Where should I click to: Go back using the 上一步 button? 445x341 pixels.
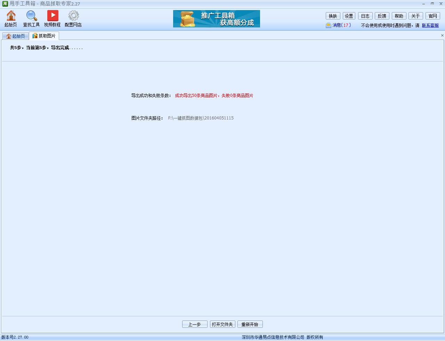click(x=195, y=324)
